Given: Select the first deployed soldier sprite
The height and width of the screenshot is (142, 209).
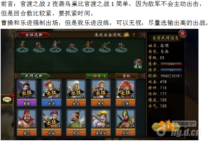Looking at the screenshot, I should pos(22,46).
